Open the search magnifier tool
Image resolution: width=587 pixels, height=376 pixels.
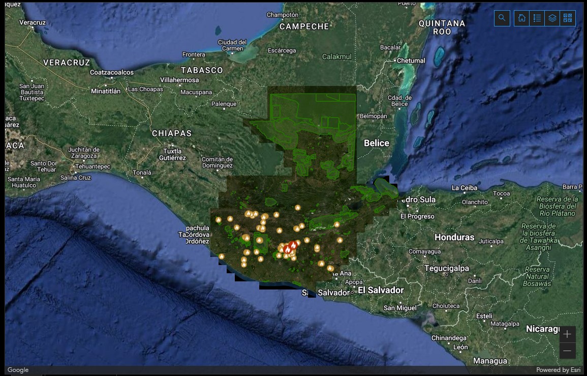point(502,18)
